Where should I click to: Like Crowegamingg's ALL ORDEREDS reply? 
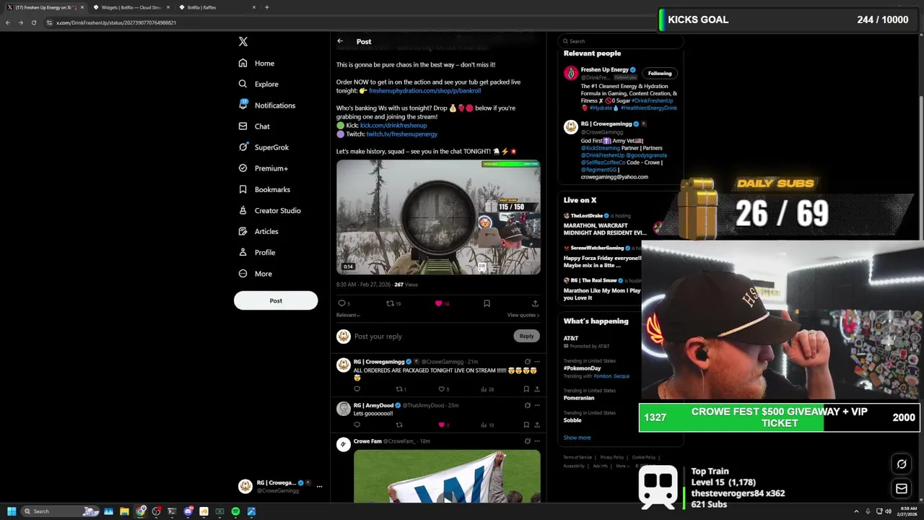click(x=442, y=389)
